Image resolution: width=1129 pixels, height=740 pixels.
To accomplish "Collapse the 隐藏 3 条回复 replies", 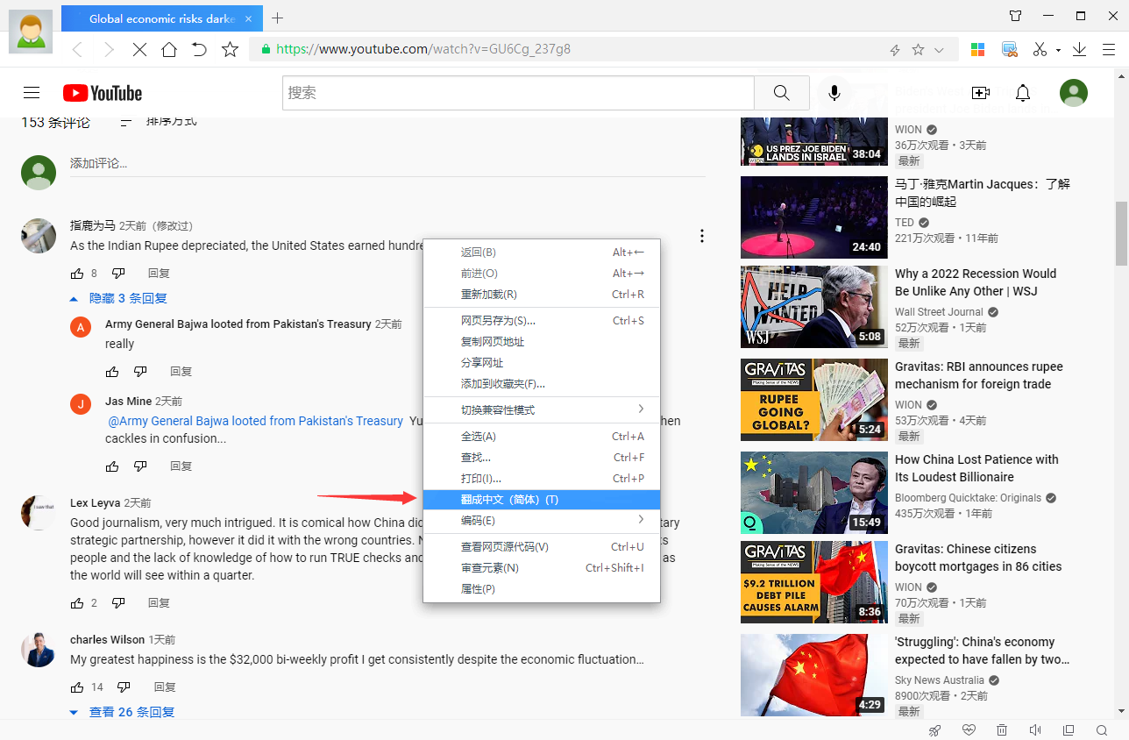I will pos(118,298).
